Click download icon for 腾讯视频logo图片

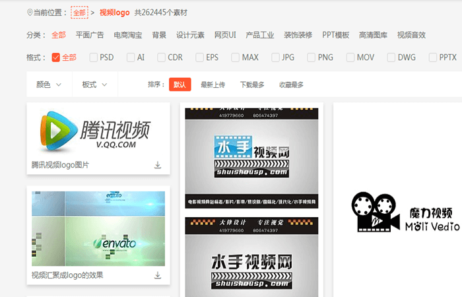click(x=158, y=165)
